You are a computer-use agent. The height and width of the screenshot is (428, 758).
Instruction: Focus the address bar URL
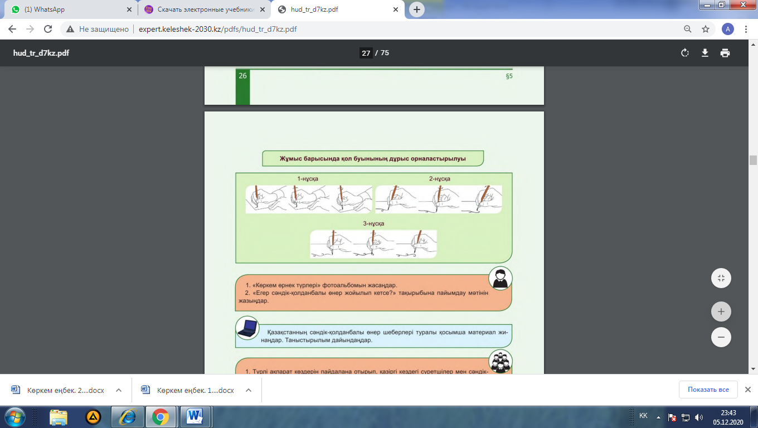[x=217, y=29]
